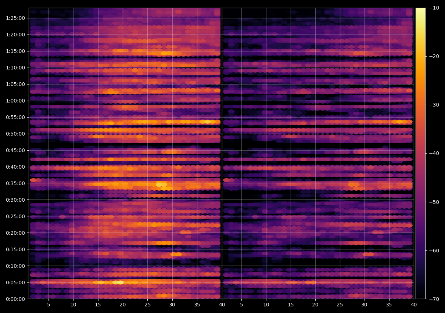
Task: Click the 0:10:00 y-axis time label
Action: coord(15,266)
